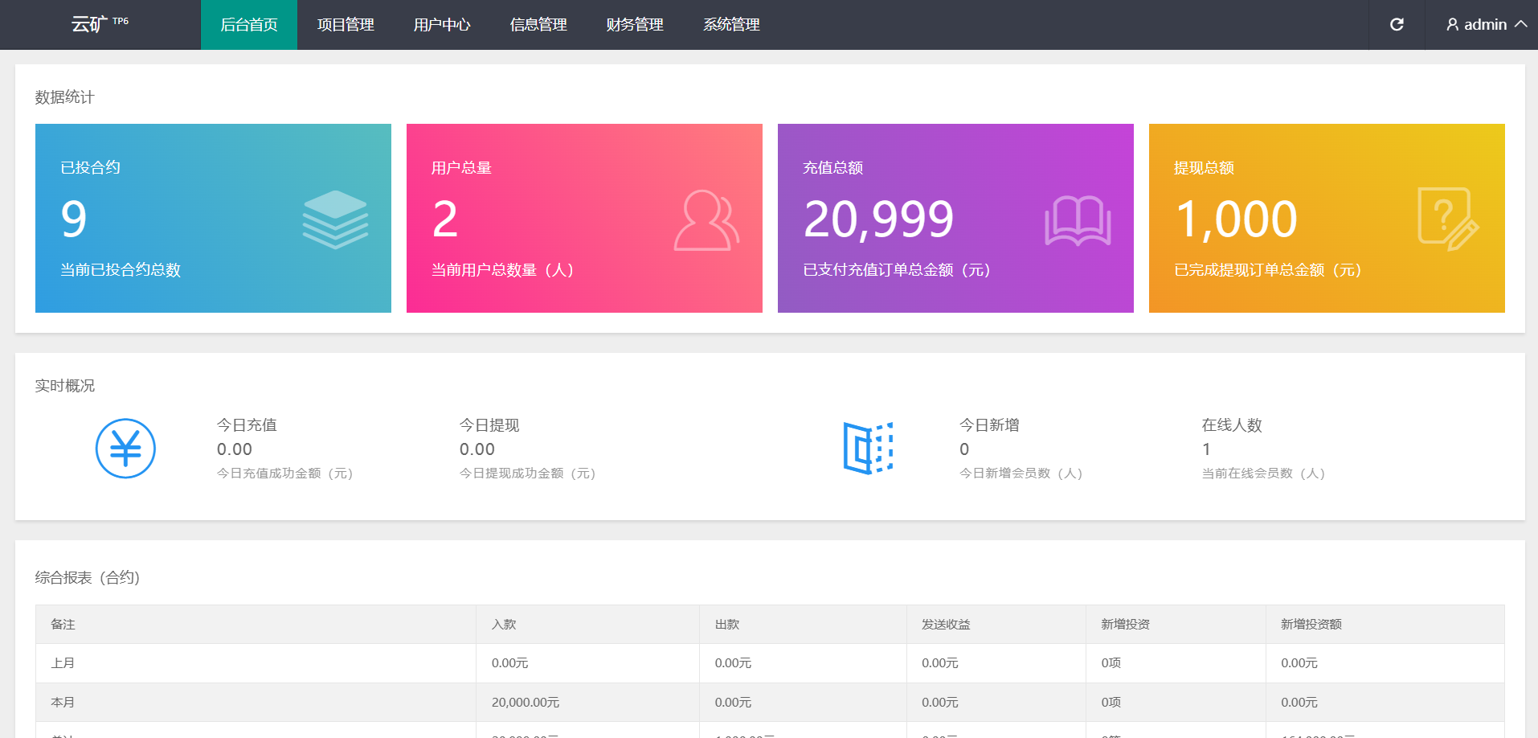This screenshot has height=738, width=1538.
Task: Click the 今日提现 label
Action: coord(489,425)
